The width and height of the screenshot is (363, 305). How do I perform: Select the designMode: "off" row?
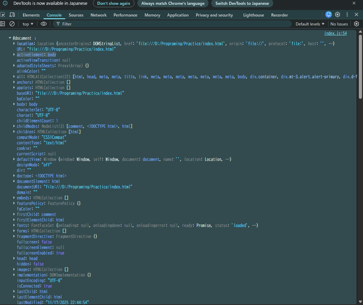34,165
